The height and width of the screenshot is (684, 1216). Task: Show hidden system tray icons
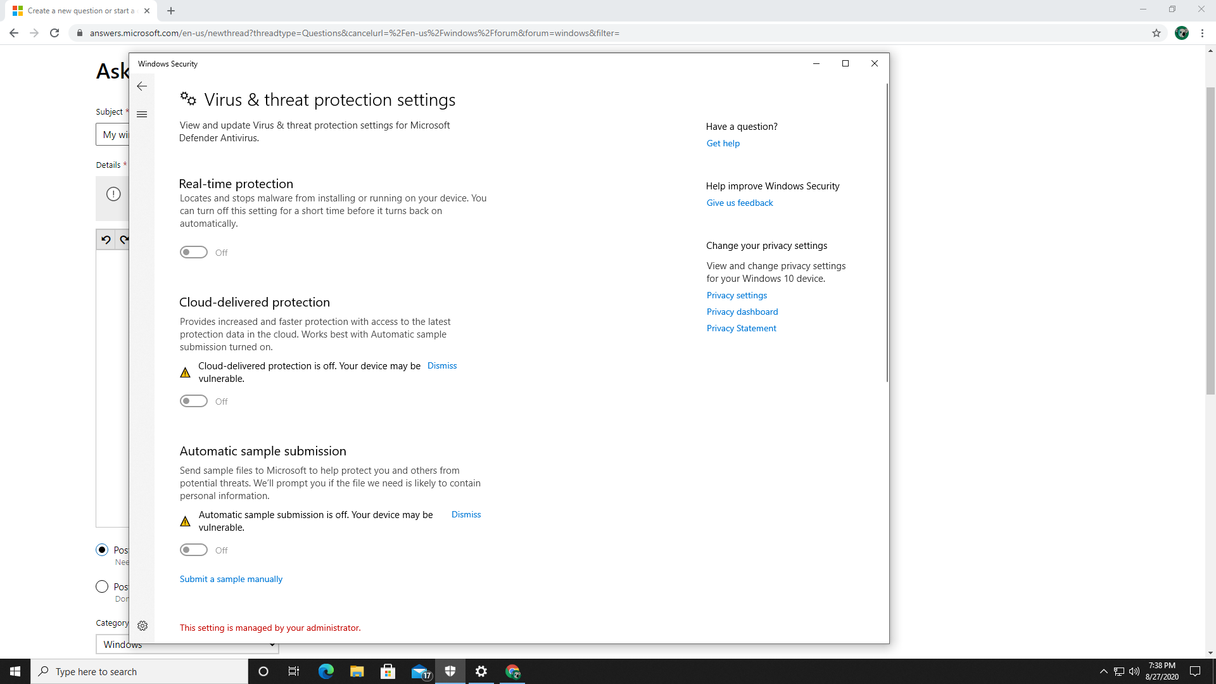1103,671
